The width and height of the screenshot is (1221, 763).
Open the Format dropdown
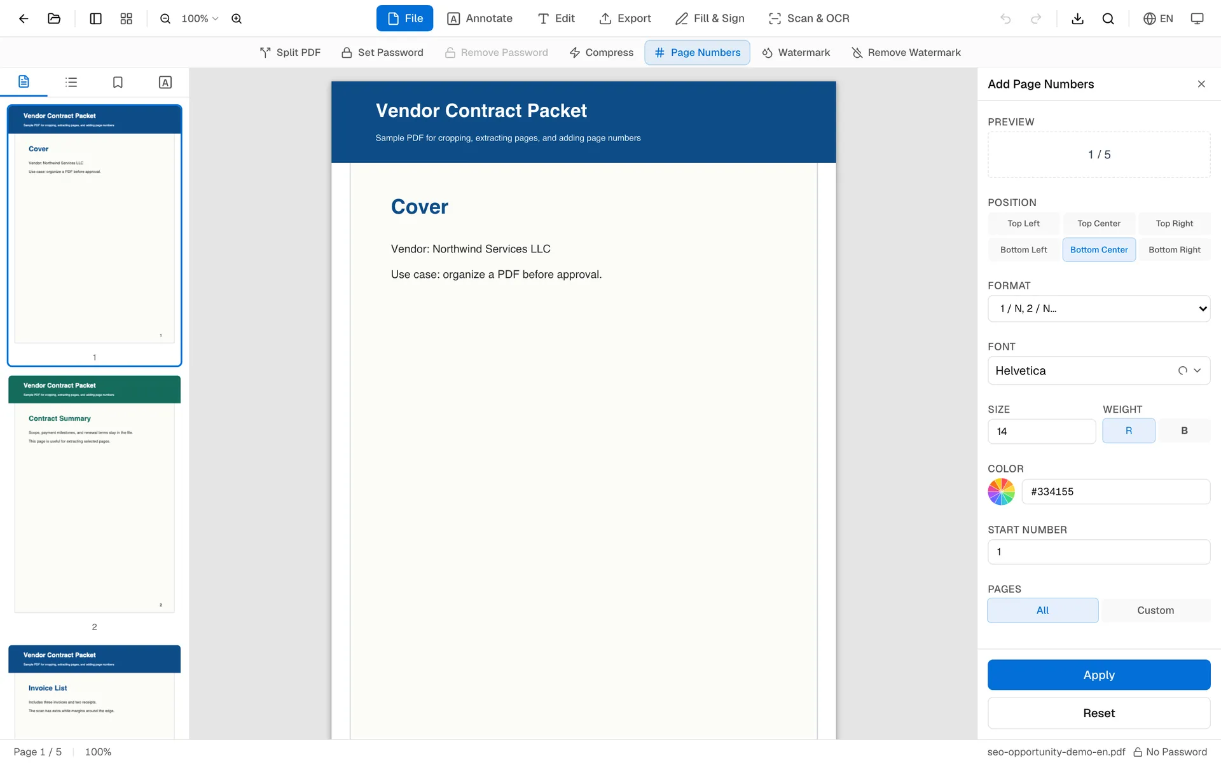[x=1099, y=308]
